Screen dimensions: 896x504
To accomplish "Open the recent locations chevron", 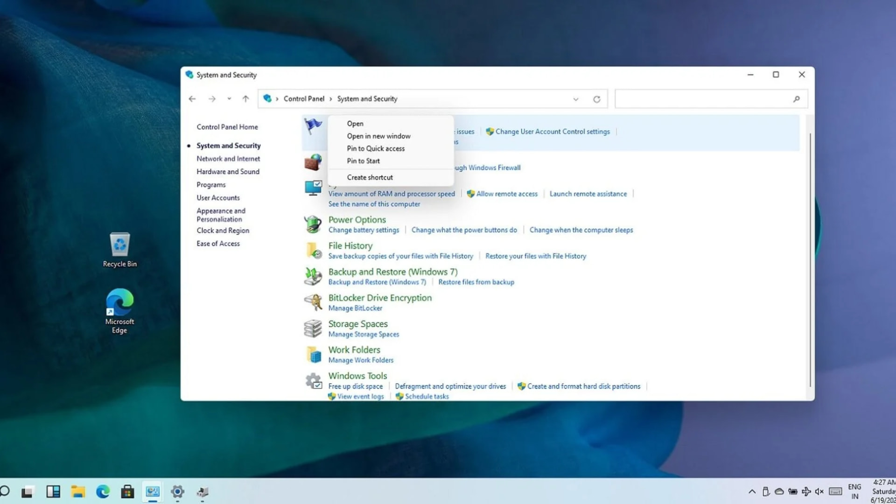I will [229, 99].
